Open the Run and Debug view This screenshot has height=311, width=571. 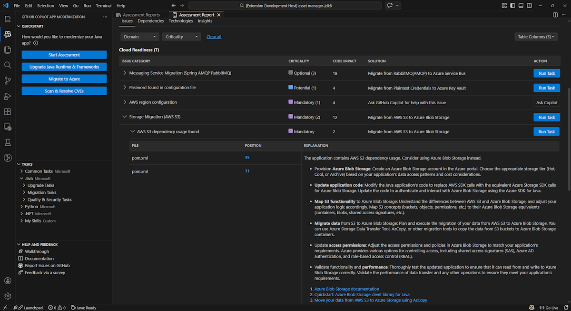tap(8, 96)
